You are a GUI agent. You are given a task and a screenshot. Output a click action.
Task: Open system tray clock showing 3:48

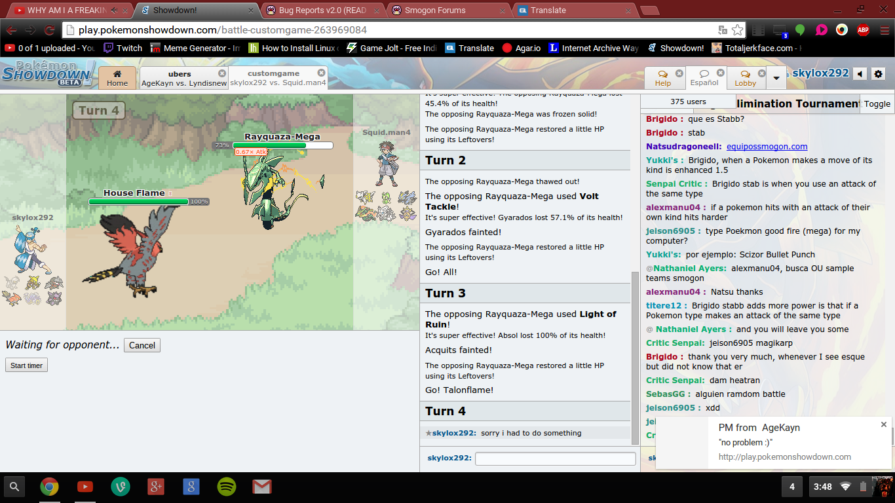coord(822,487)
